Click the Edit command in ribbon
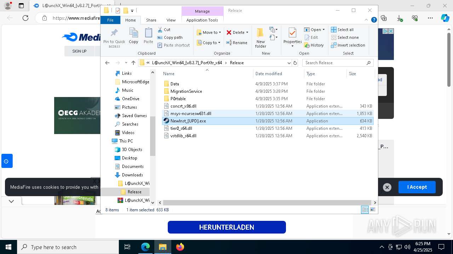Image resolution: width=453 pixels, height=254 pixels. (x=311, y=37)
